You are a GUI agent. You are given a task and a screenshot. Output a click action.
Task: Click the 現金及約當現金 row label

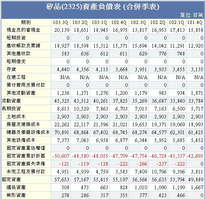click(x=24, y=30)
